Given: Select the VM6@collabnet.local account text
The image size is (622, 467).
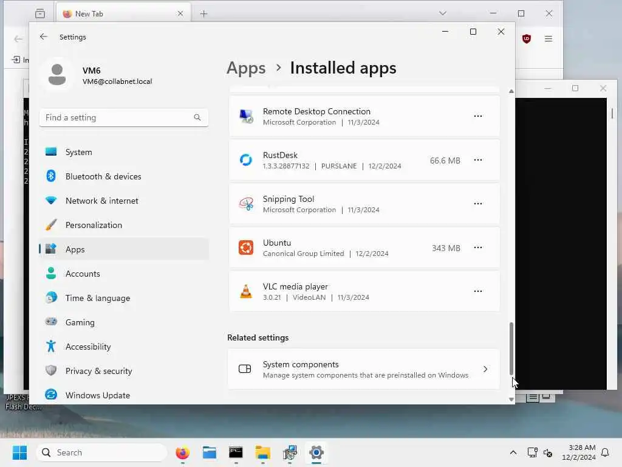Looking at the screenshot, I should [117, 81].
